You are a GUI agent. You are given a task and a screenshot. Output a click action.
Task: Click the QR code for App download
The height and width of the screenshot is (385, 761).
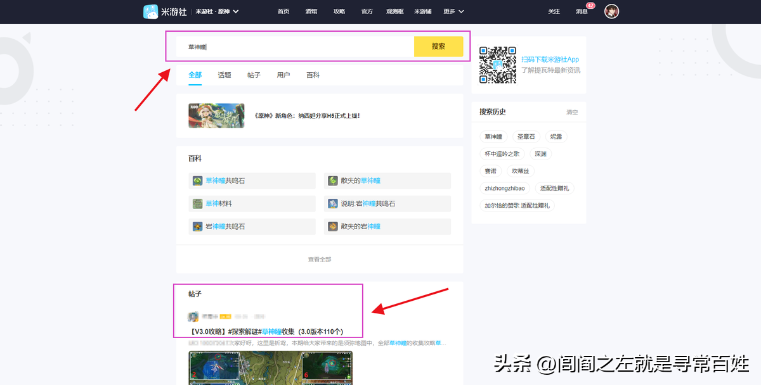tap(497, 65)
